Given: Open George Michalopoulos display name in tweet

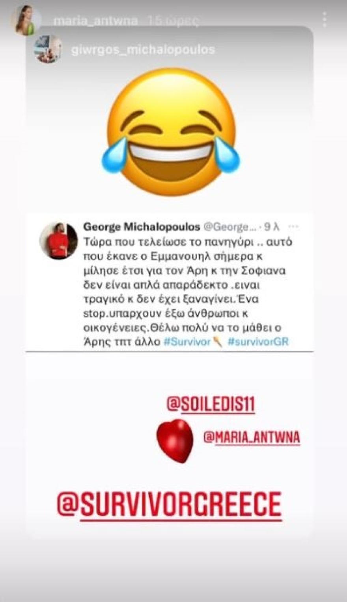Looking at the screenshot, I should pyautogui.click(x=142, y=227).
